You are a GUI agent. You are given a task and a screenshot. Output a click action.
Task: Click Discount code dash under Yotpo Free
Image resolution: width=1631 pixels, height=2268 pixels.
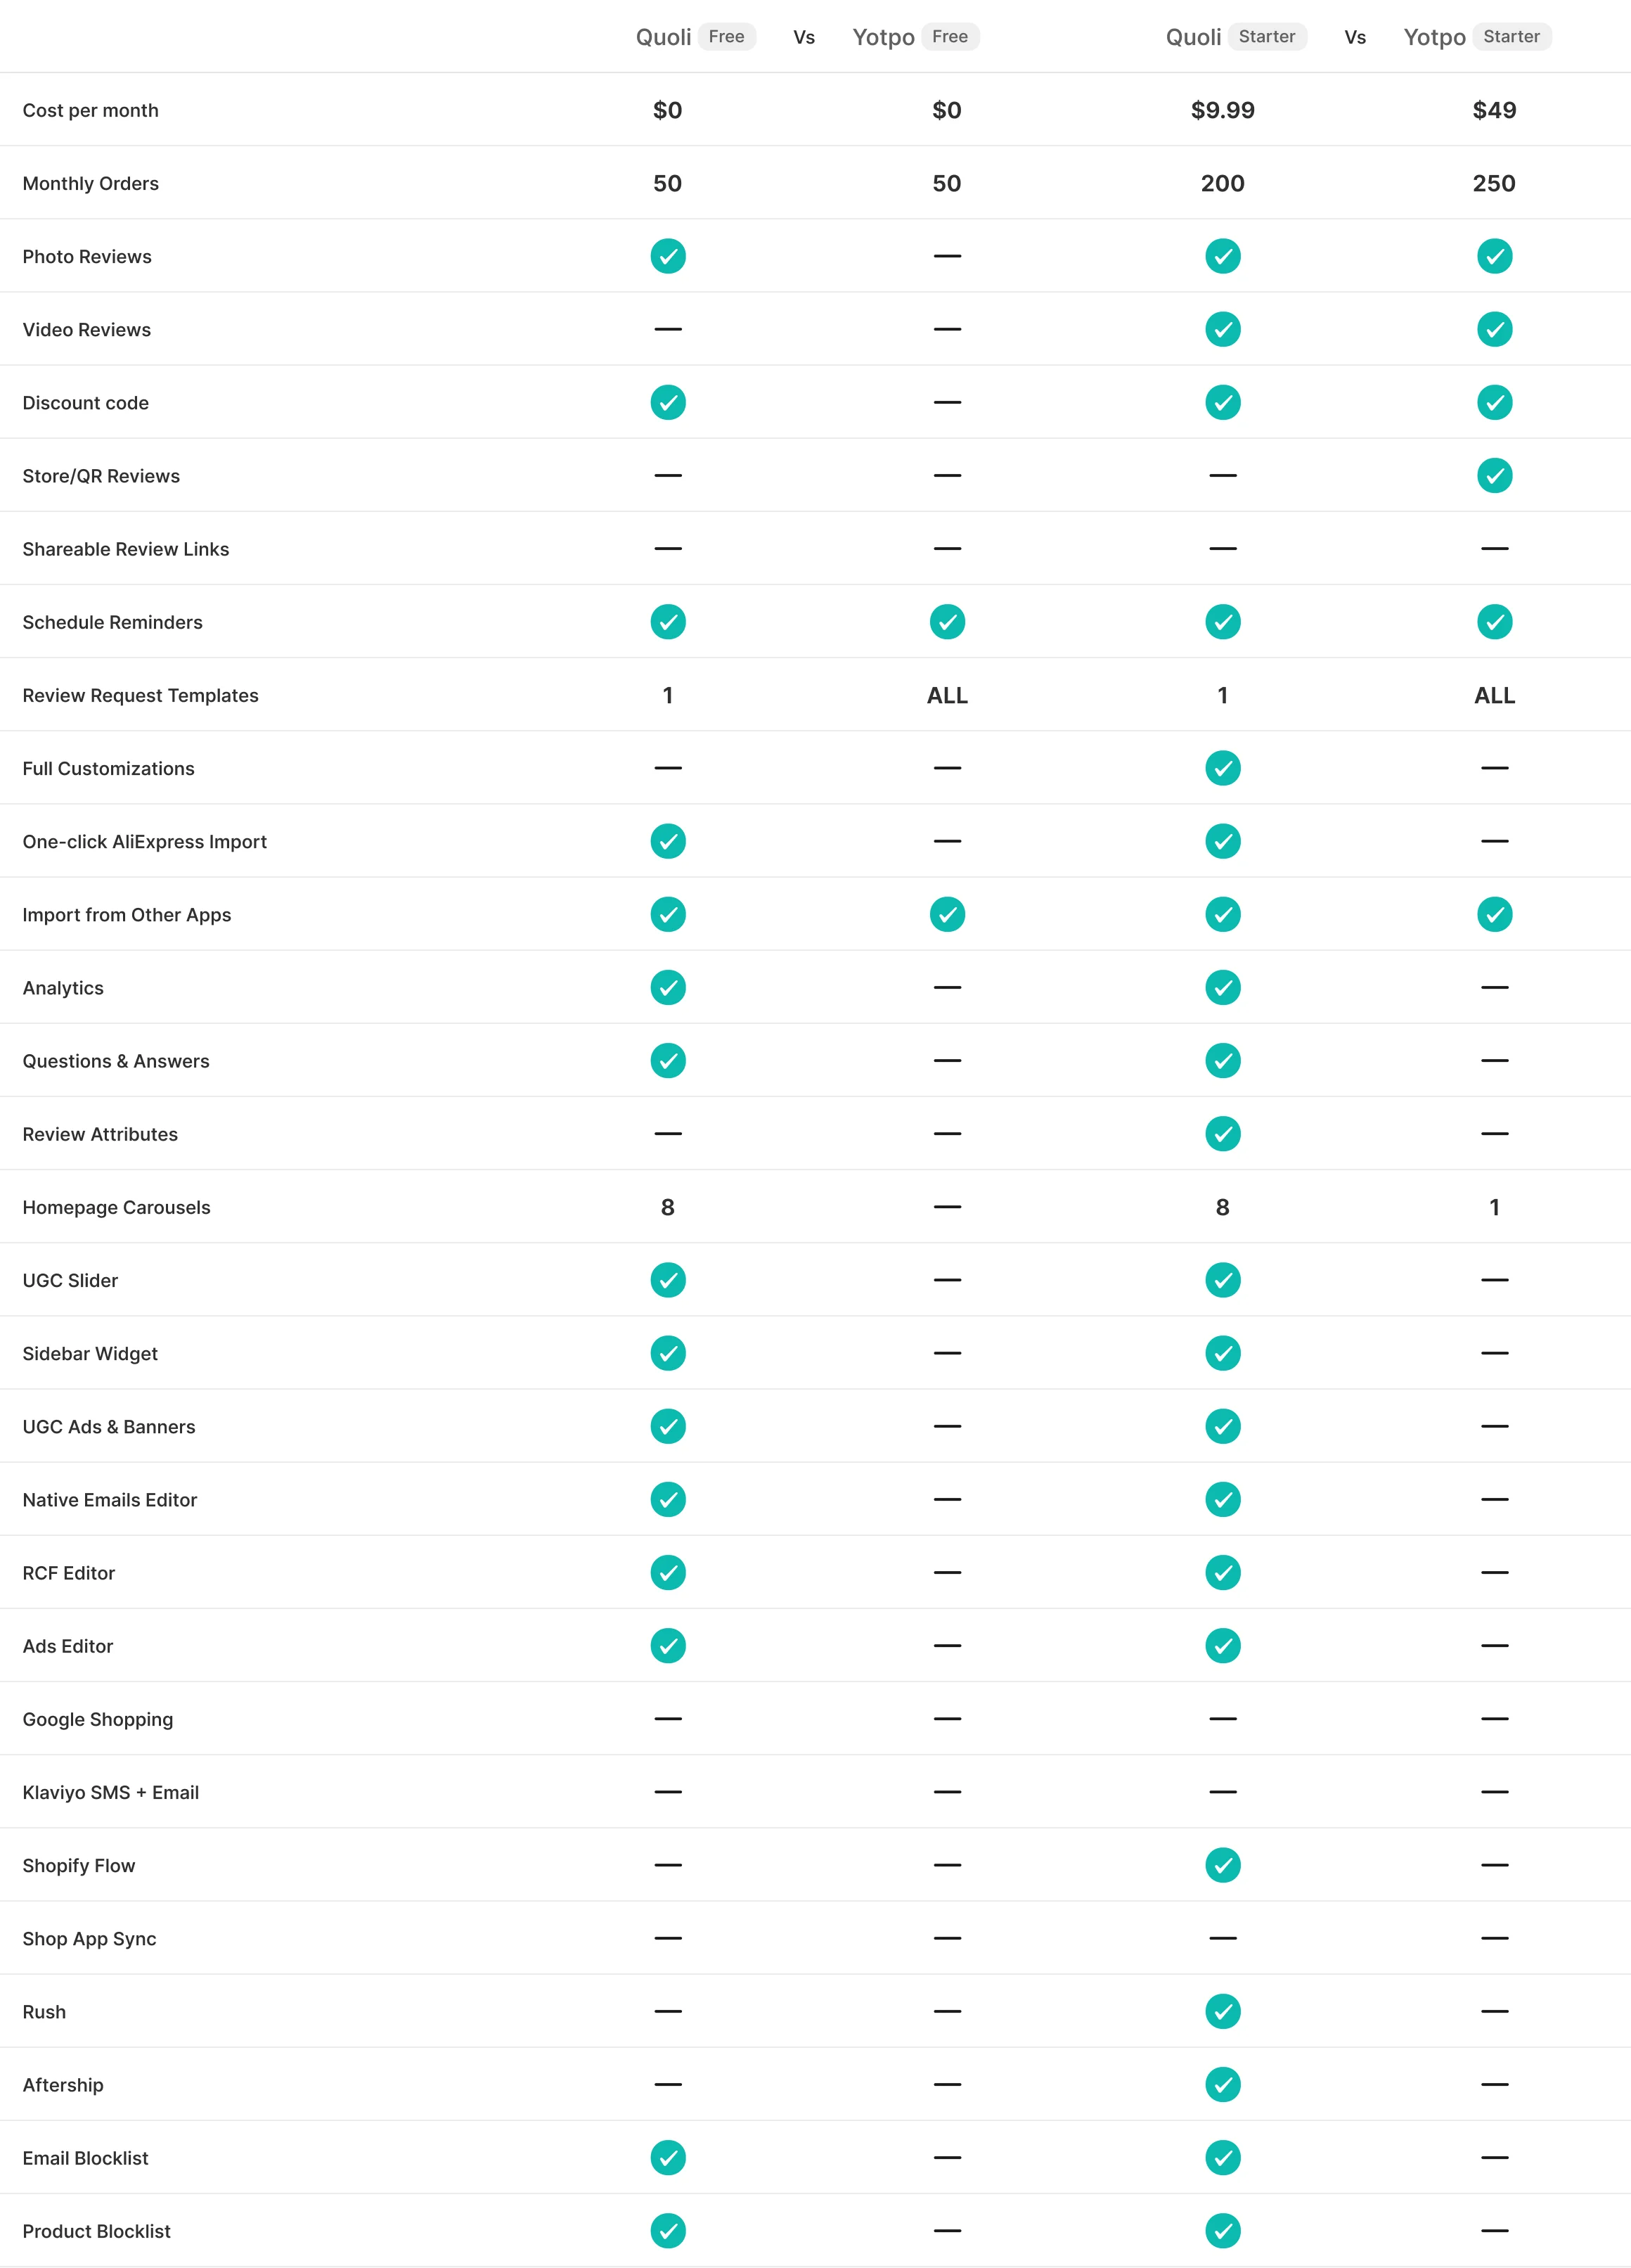[x=946, y=402]
